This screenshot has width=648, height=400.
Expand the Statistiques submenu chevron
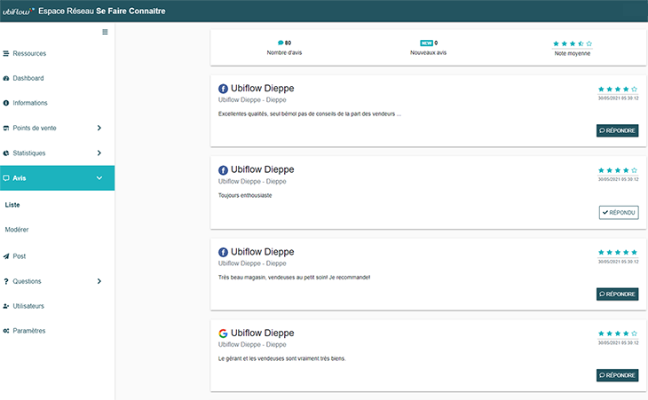pos(99,153)
